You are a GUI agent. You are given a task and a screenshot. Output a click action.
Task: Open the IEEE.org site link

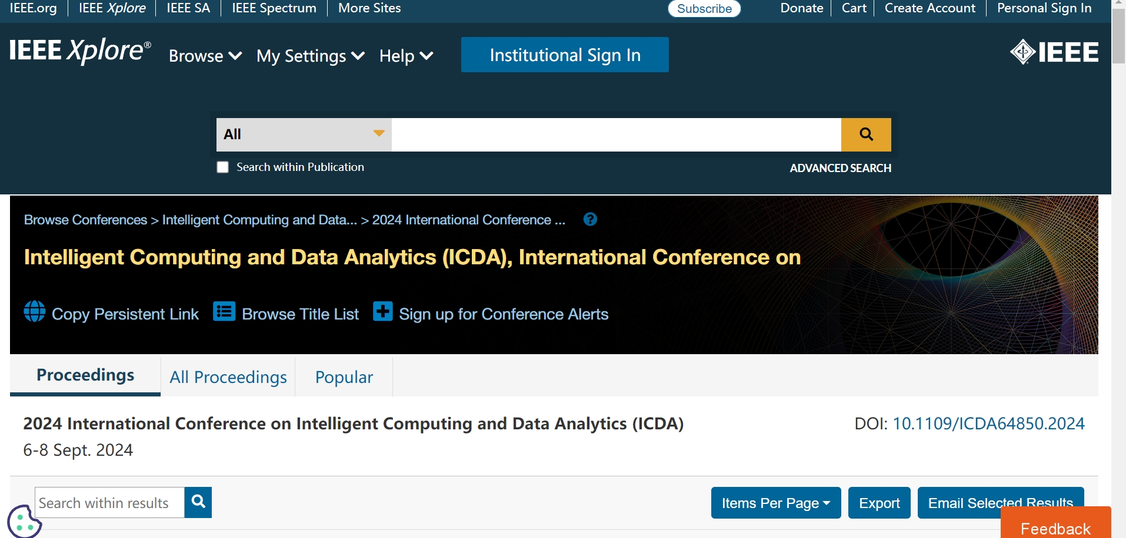click(x=34, y=8)
